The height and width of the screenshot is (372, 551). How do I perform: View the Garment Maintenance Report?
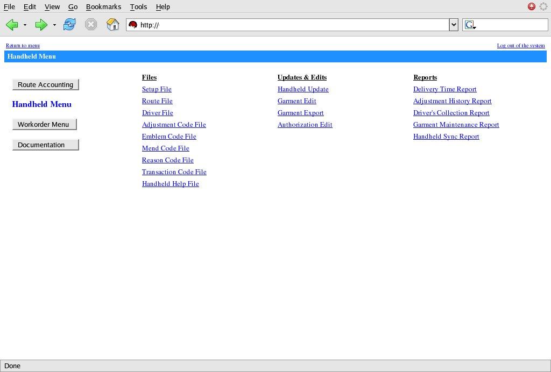point(456,125)
